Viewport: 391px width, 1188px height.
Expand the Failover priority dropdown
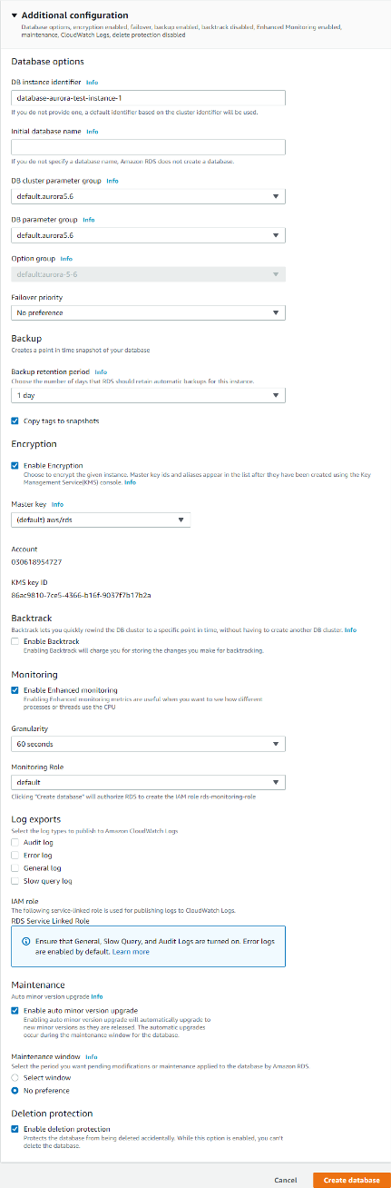pyautogui.click(x=149, y=312)
